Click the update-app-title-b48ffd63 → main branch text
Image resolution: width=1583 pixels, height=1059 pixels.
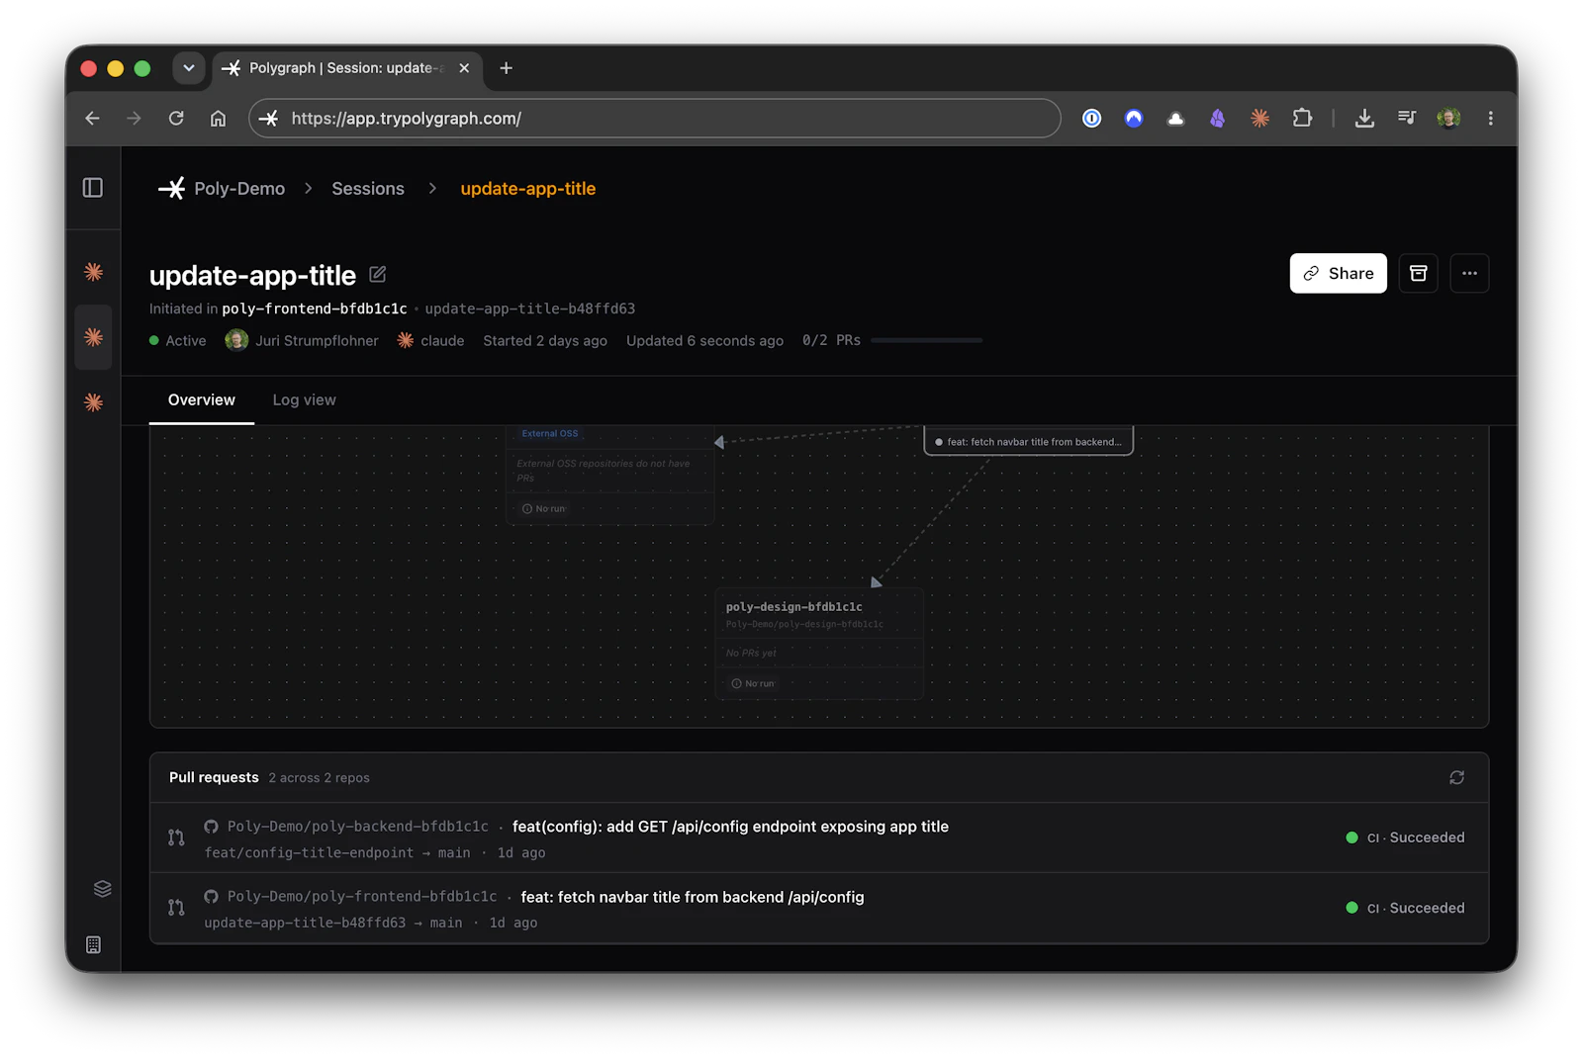[x=333, y=923]
